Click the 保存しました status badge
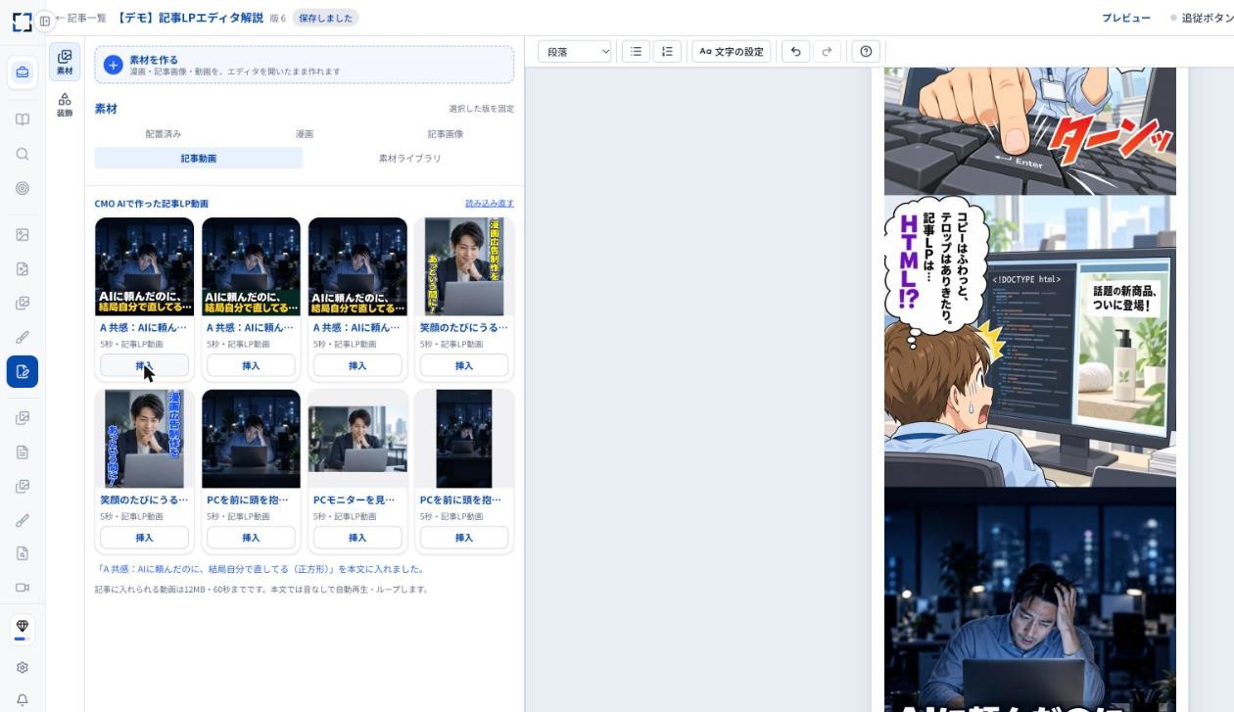 (325, 19)
